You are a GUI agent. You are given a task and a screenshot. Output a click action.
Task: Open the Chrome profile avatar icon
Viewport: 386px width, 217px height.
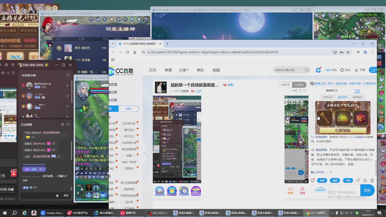tap(365, 52)
